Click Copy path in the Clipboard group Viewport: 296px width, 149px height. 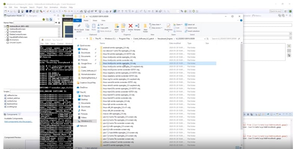[x=103, y=28]
